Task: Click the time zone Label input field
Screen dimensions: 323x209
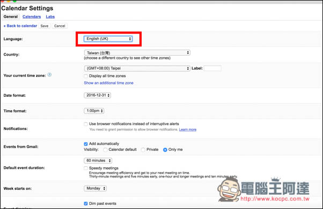Action: coord(212,68)
